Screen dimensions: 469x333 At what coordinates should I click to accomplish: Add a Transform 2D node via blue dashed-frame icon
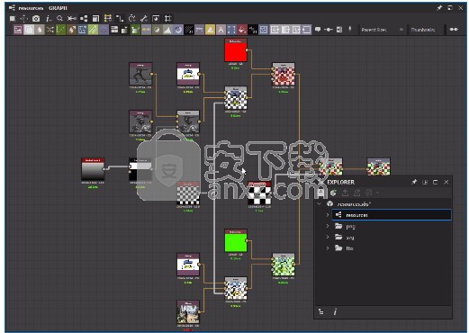(231, 30)
